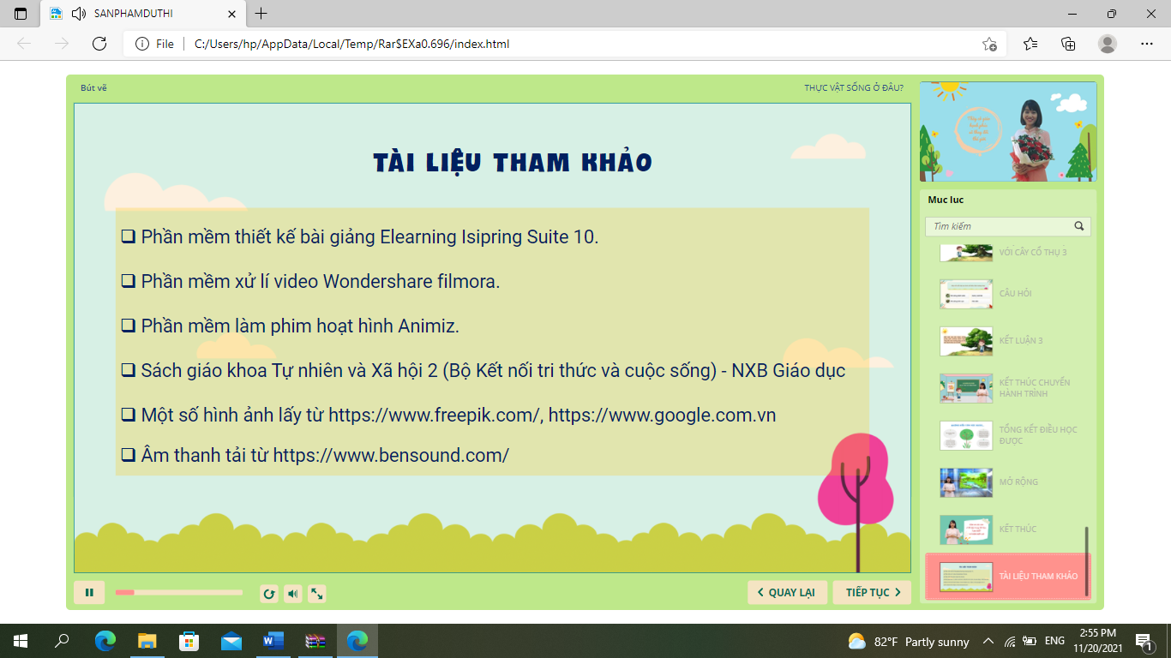Open Edge Settings and more menu
This screenshot has width=1171, height=658.
pyautogui.click(x=1147, y=44)
